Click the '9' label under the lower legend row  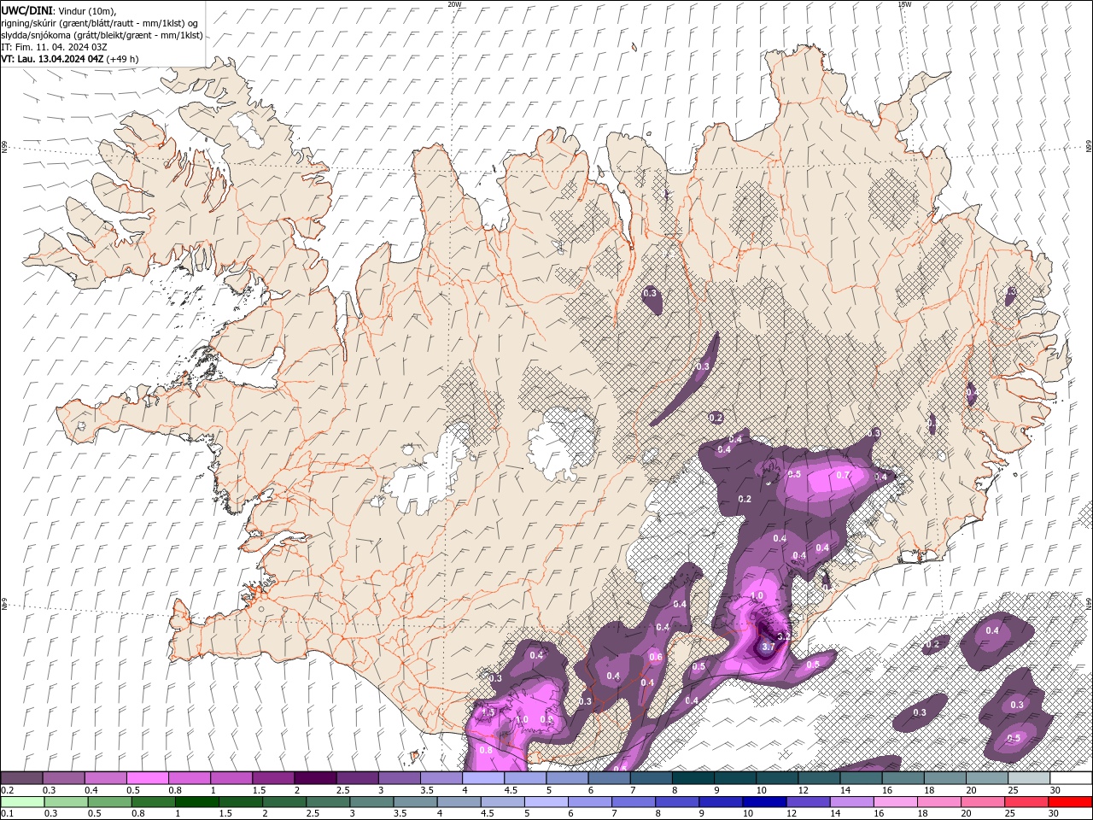(x=704, y=814)
